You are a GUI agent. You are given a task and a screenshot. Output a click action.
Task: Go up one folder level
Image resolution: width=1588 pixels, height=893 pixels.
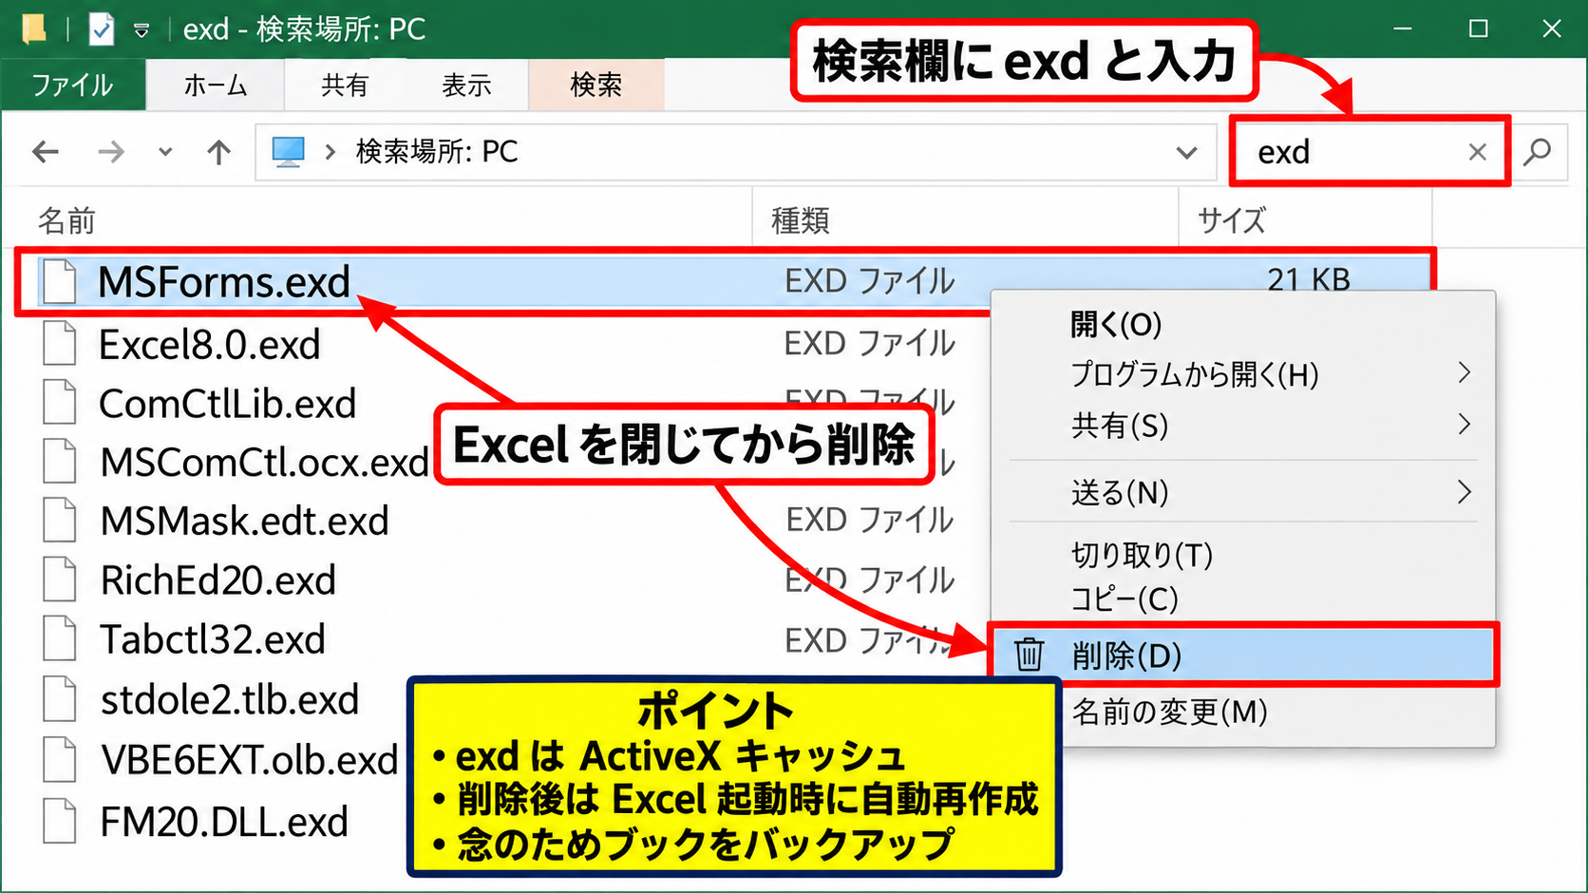(x=218, y=152)
